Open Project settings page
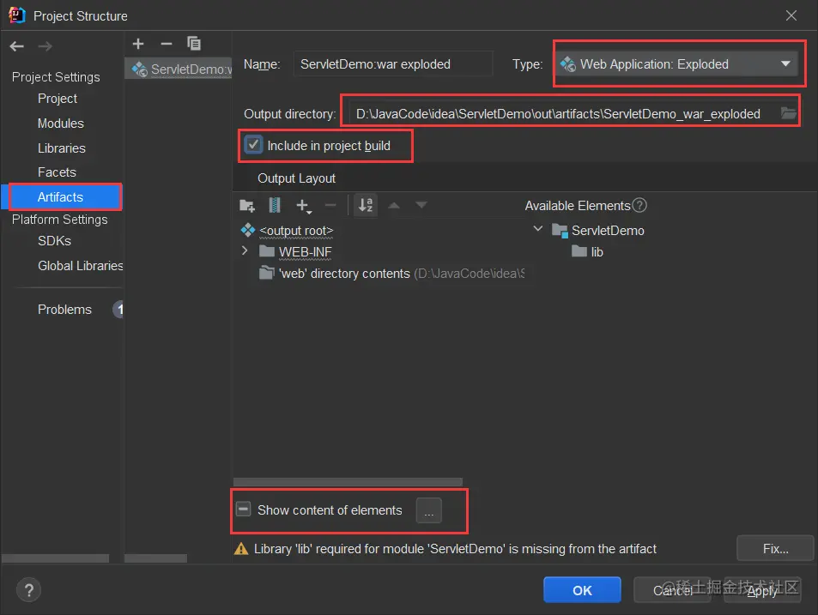818x615 pixels. click(58, 99)
